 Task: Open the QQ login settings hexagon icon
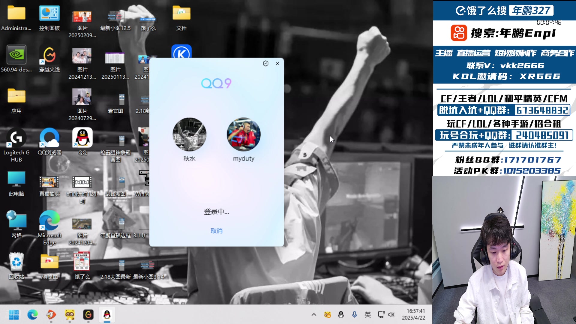pyautogui.click(x=265, y=63)
